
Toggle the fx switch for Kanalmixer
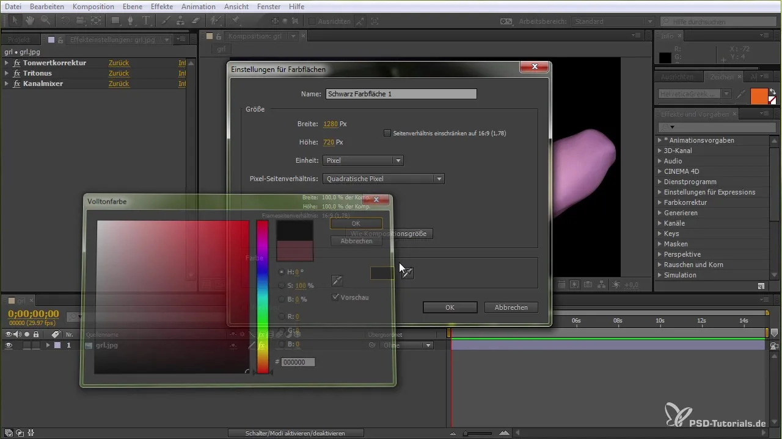(17, 84)
